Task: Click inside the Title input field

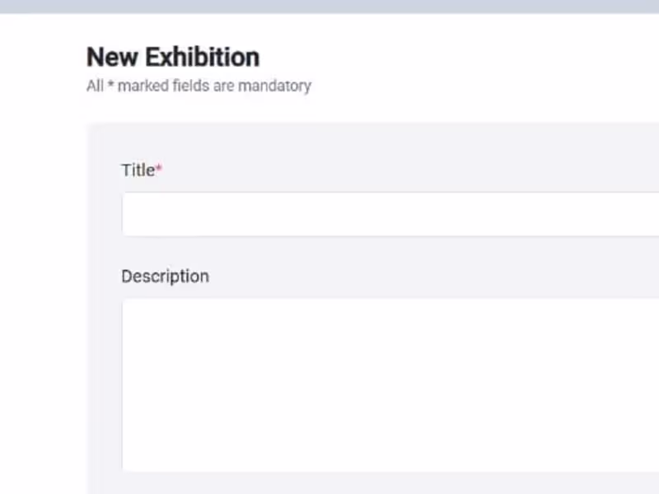Action: [387, 214]
